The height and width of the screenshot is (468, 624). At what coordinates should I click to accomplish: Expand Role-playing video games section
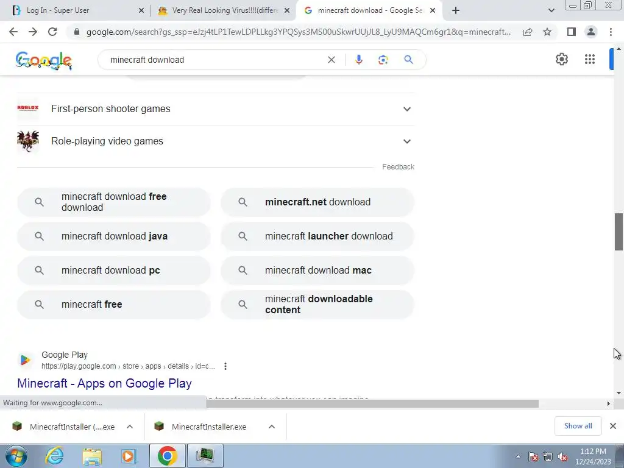coord(216,141)
